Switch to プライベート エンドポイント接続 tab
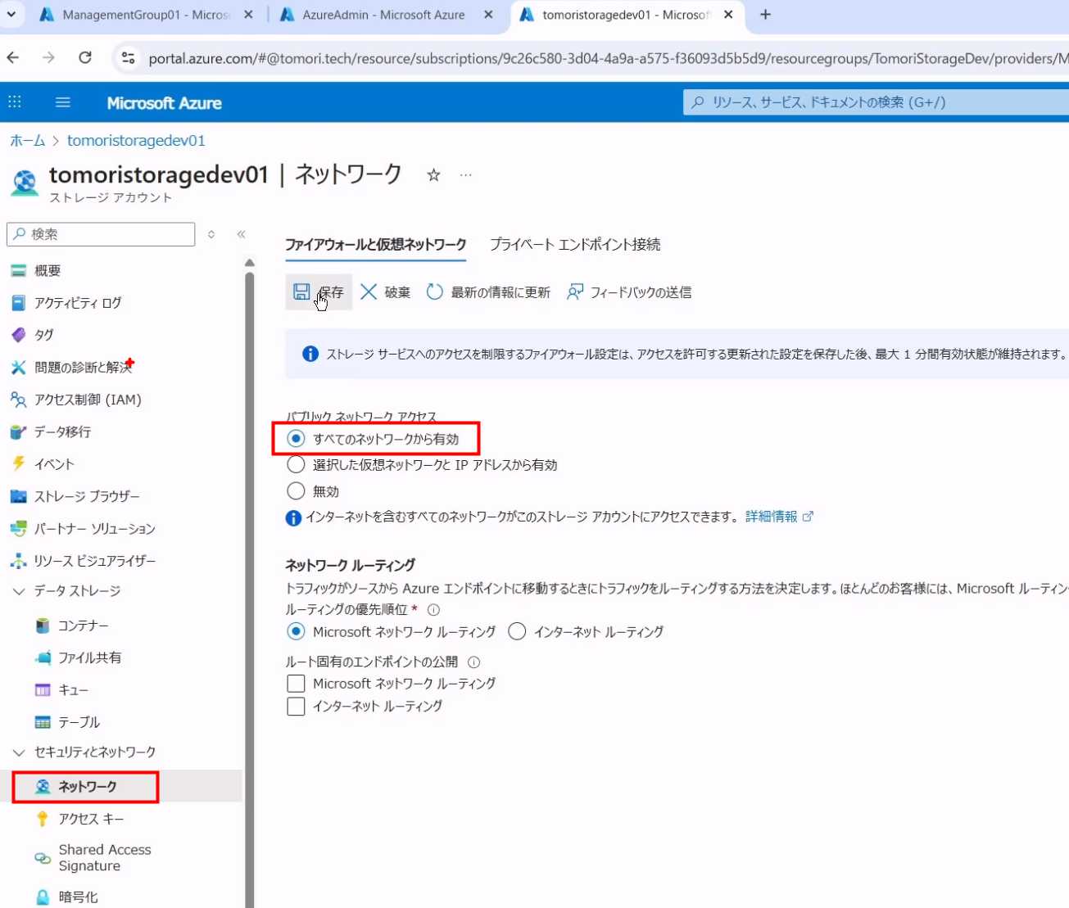 [574, 245]
